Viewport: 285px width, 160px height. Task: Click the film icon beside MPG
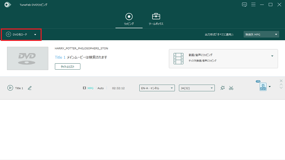click(x=84, y=88)
